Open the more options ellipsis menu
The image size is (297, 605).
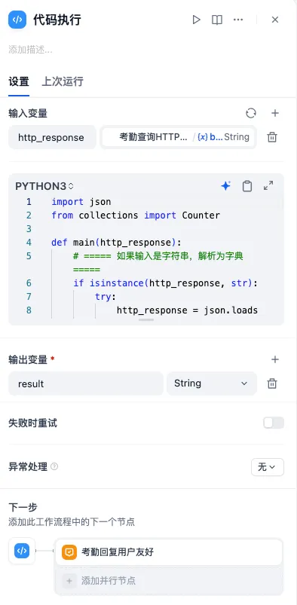[238, 20]
